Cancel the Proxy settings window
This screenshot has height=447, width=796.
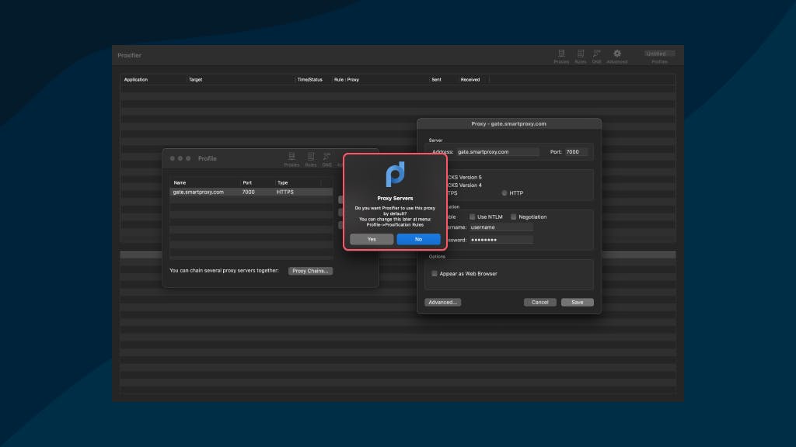point(539,302)
